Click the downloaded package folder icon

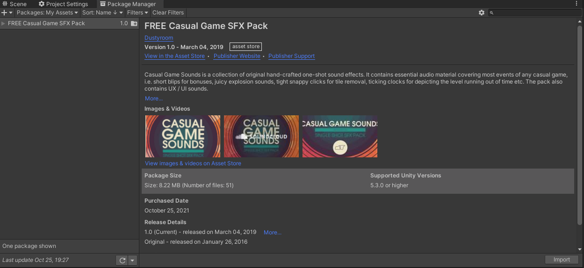134,23
